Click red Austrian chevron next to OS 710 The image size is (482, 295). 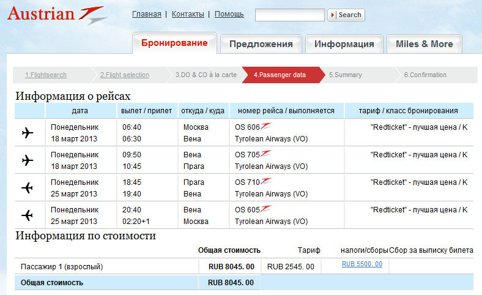[266, 181]
